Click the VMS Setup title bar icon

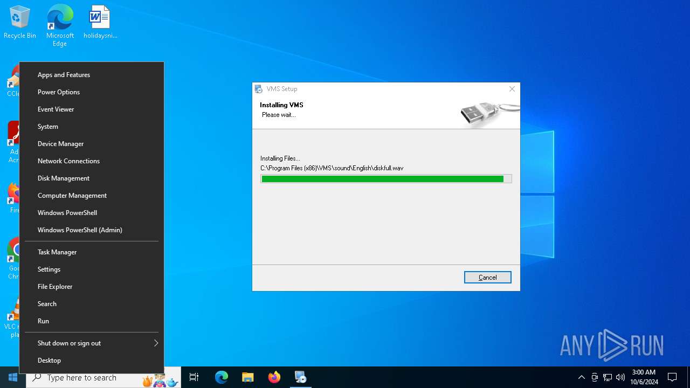[259, 89]
